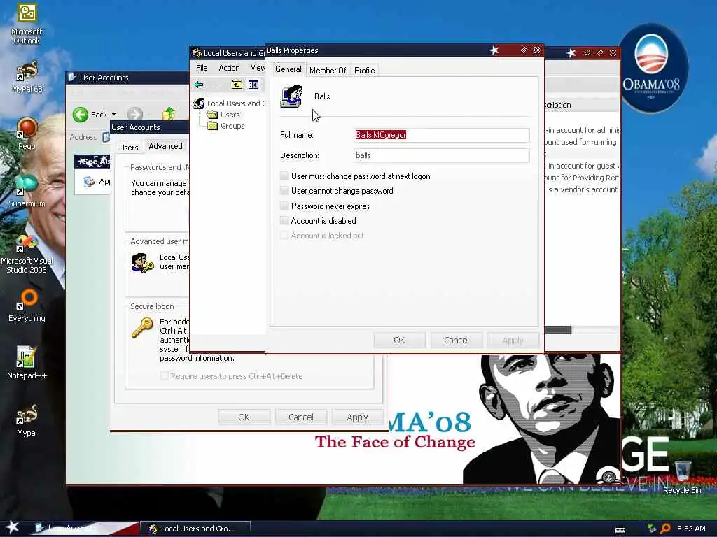Open Everything search shortcut
The height and width of the screenshot is (537, 717).
[27, 305]
